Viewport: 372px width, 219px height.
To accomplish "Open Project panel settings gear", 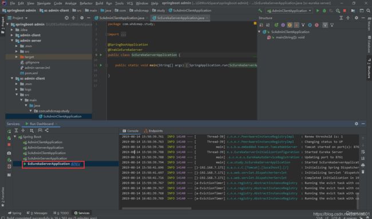I will click(82, 18).
